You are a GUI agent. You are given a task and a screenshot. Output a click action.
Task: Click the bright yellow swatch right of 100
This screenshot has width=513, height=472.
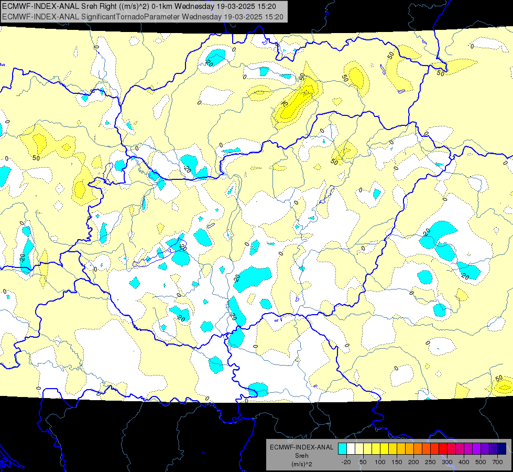click(385, 448)
